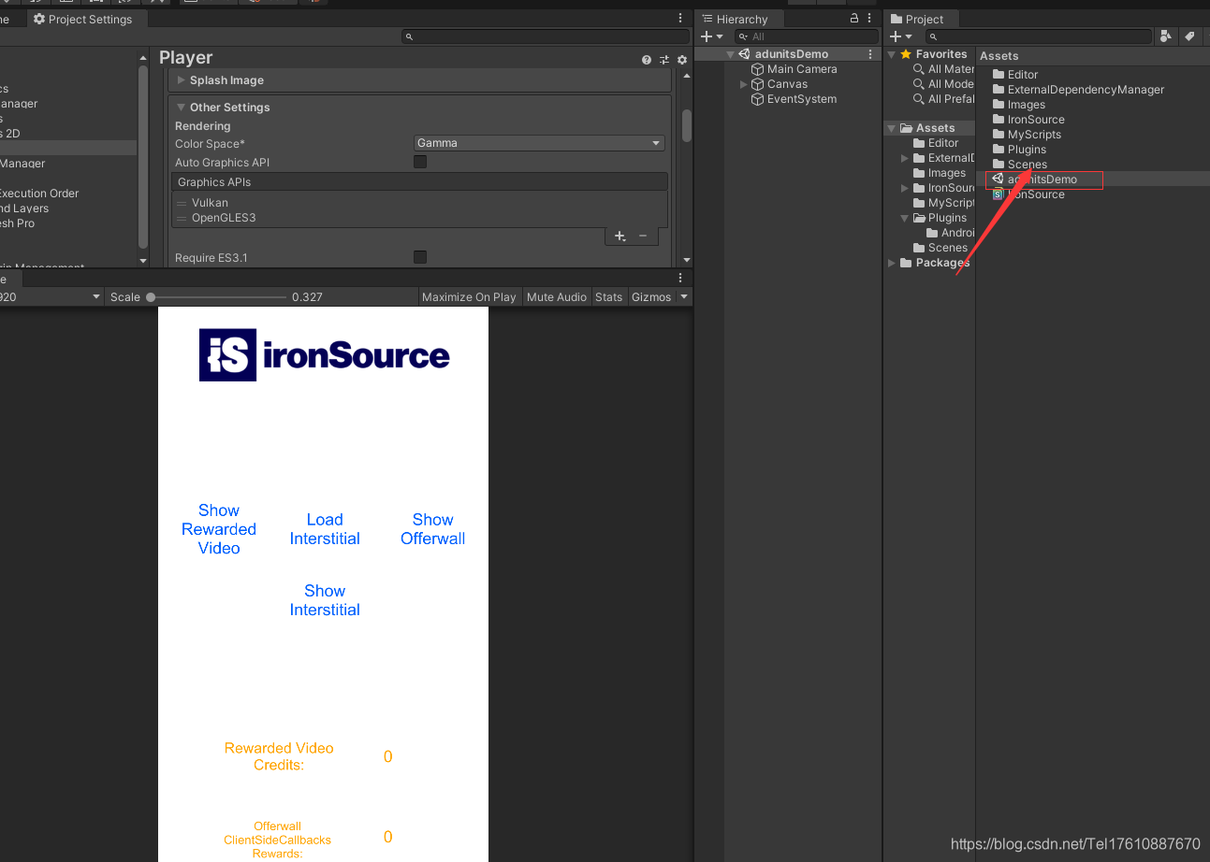The height and width of the screenshot is (862, 1210).
Task: Toggle the Stats overlay button
Action: pos(608,297)
